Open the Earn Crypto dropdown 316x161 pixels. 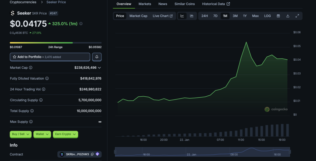pyautogui.click(x=65, y=134)
